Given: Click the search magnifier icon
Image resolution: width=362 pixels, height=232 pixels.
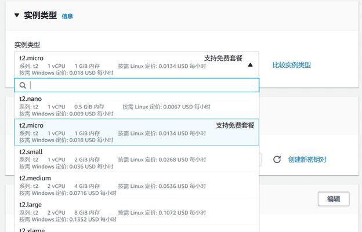Looking at the screenshot, I should (23, 85).
